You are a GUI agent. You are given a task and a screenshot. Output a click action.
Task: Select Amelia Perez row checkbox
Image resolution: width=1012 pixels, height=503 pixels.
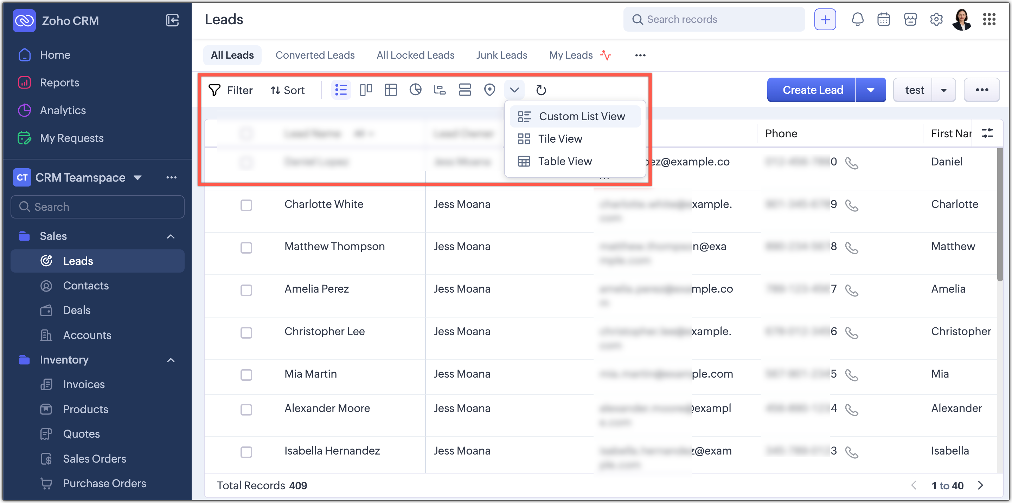click(x=246, y=290)
